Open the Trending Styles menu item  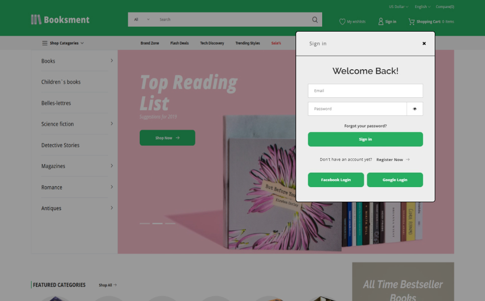247,43
